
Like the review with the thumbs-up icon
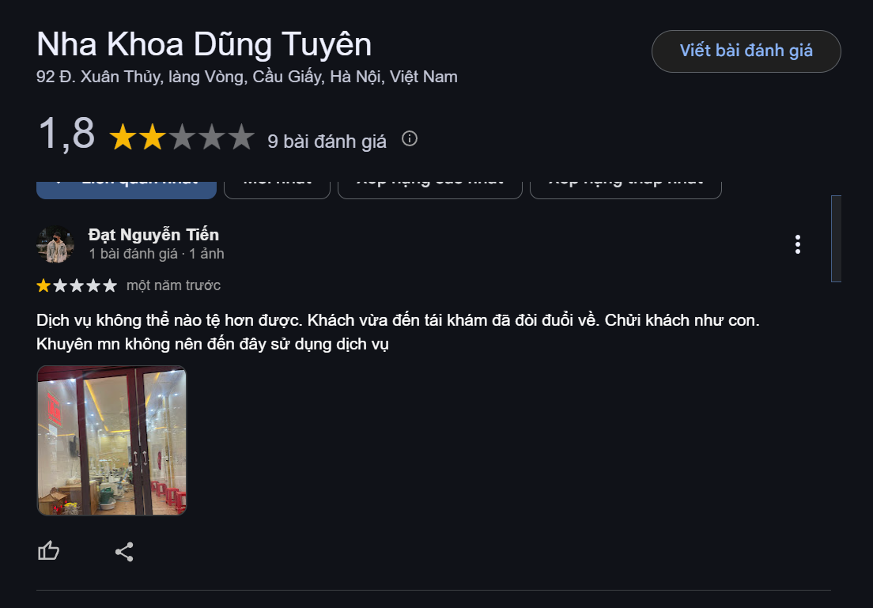[48, 551]
